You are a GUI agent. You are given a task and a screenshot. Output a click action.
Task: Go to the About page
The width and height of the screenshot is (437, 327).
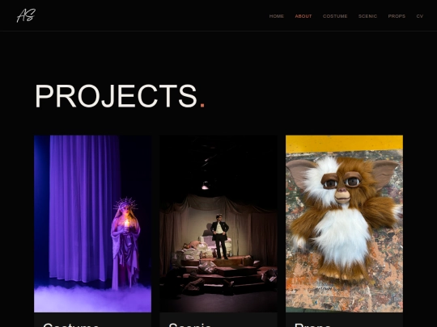click(303, 16)
